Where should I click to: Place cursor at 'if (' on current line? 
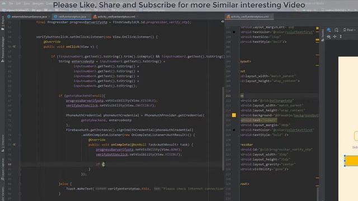[100, 164]
